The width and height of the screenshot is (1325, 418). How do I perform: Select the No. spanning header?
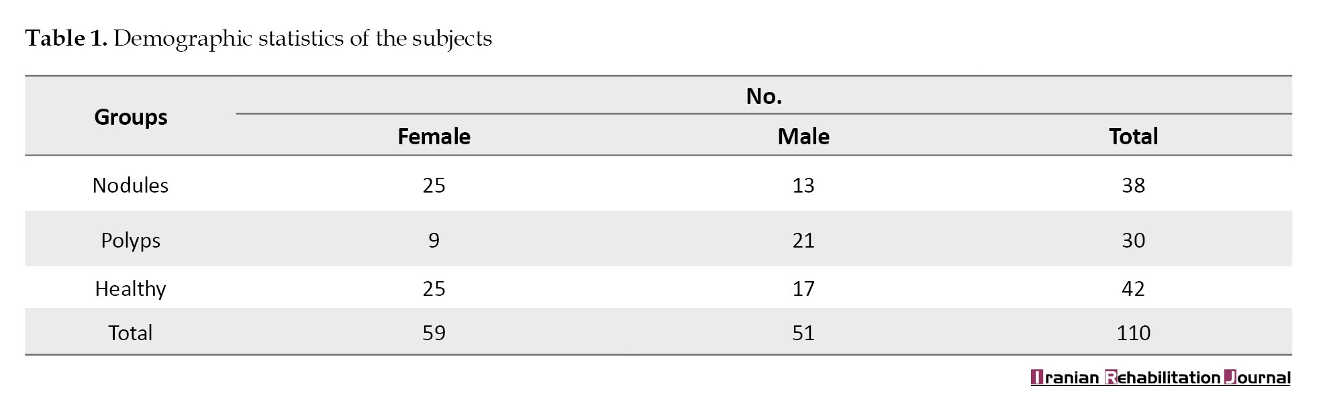764,97
